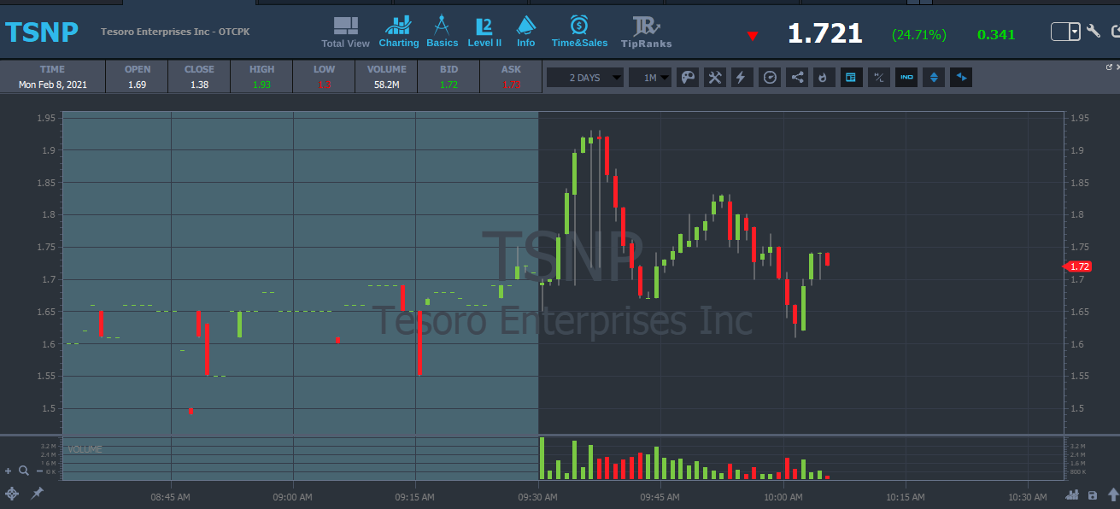Click the TIME cell Mon Feb 8, 2021
Screen dimensions: 1120x509
pyautogui.click(x=51, y=85)
